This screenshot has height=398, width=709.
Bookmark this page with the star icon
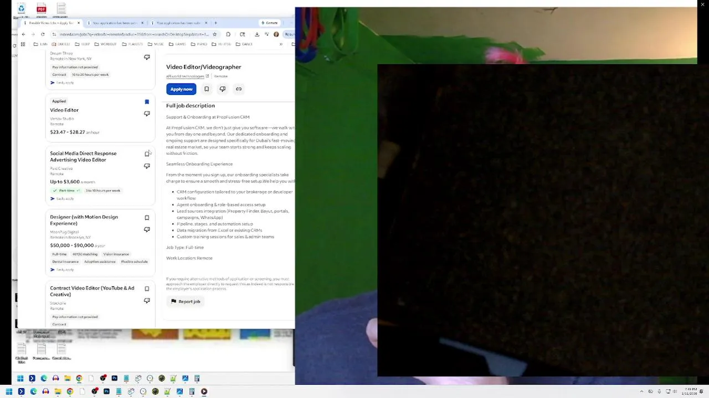tap(214, 34)
